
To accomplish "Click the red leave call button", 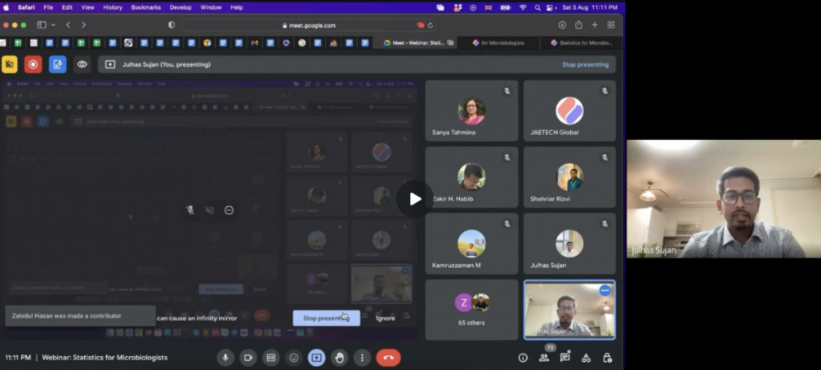I will (388, 358).
